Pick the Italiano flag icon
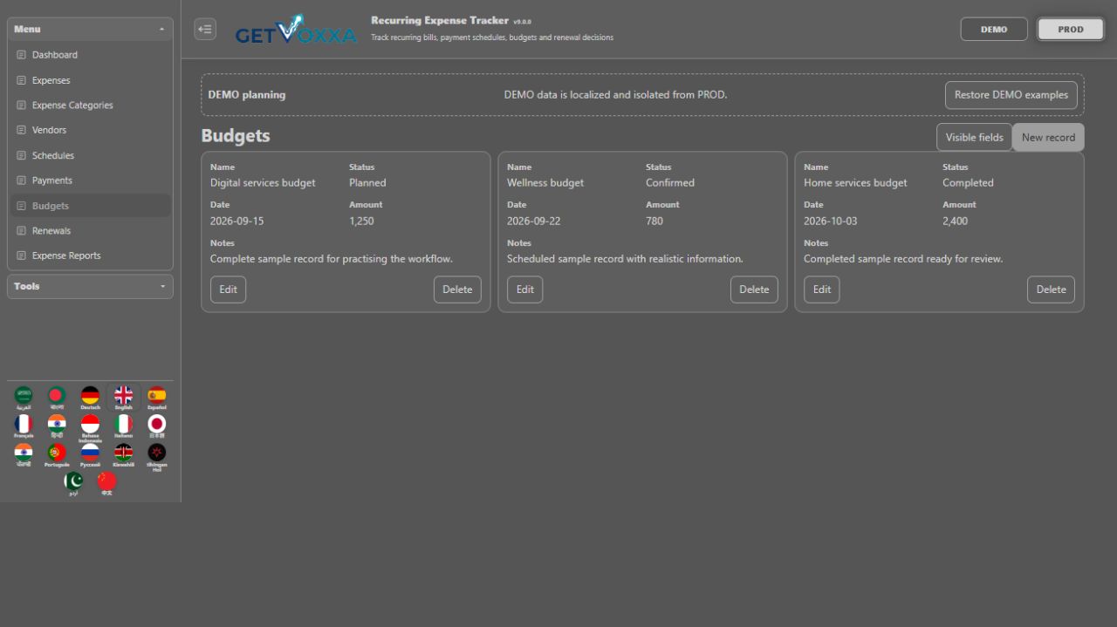The image size is (1117, 627). tap(123, 426)
